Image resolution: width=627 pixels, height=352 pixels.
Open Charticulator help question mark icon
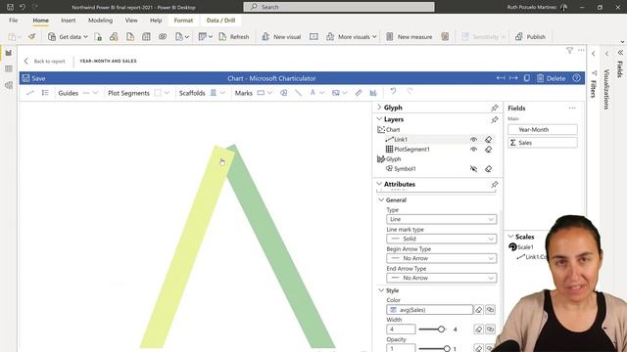576,78
